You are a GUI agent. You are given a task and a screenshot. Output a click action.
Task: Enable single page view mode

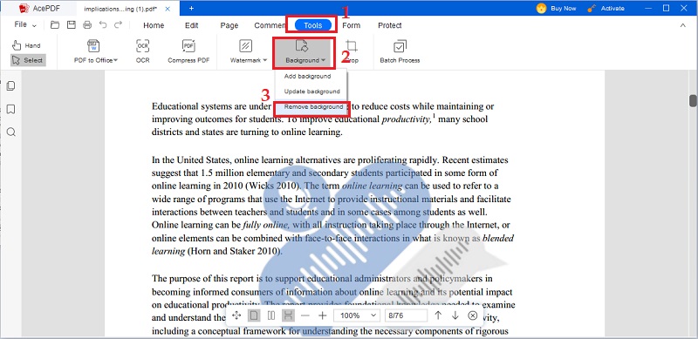pos(254,315)
